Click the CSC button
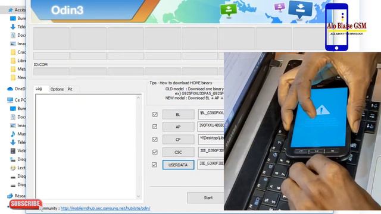The height and width of the screenshot is (214, 381). [x=178, y=152]
